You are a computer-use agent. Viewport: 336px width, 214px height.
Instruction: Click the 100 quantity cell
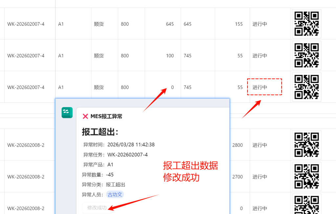tap(170, 56)
